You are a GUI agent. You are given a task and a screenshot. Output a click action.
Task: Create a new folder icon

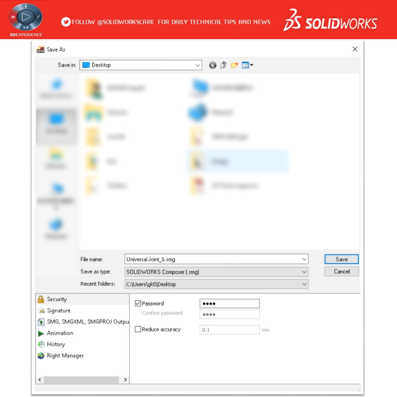click(x=234, y=65)
